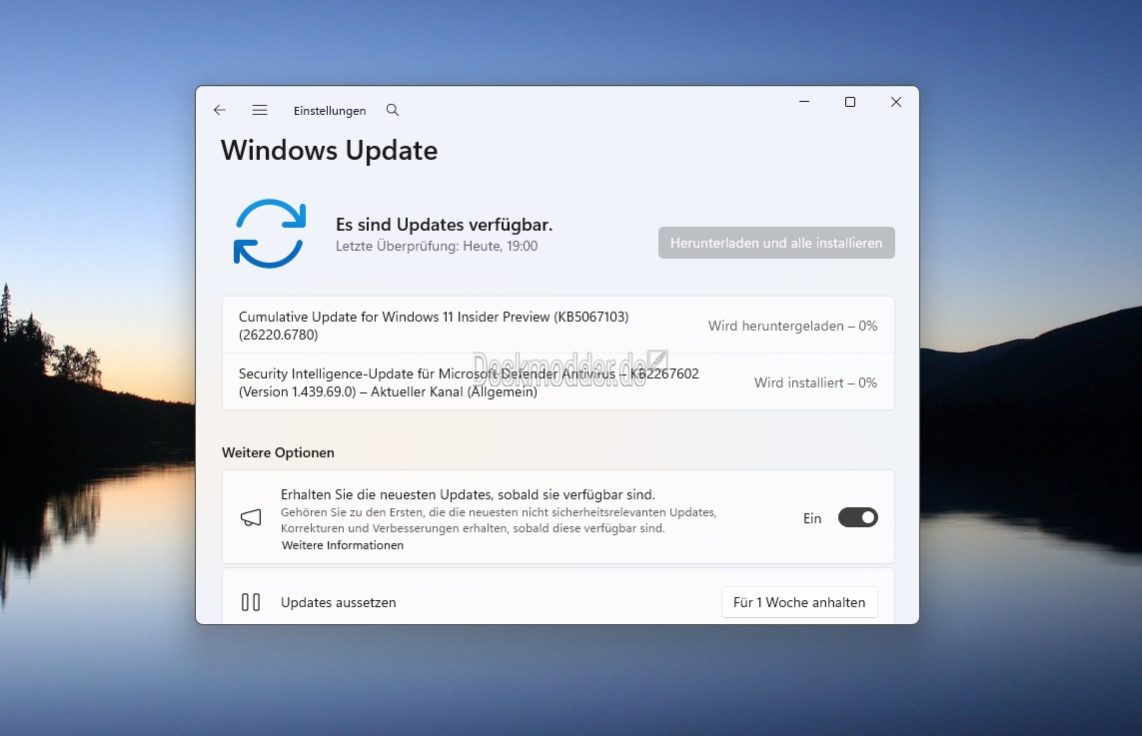This screenshot has width=1142, height=736.
Task: Open the Weitere Informationen link
Action: (x=343, y=545)
